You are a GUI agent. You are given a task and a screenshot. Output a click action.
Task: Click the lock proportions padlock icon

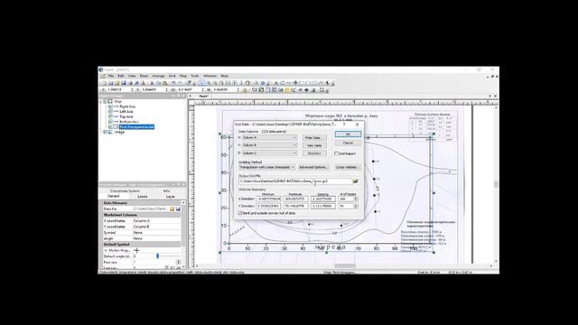244,90
